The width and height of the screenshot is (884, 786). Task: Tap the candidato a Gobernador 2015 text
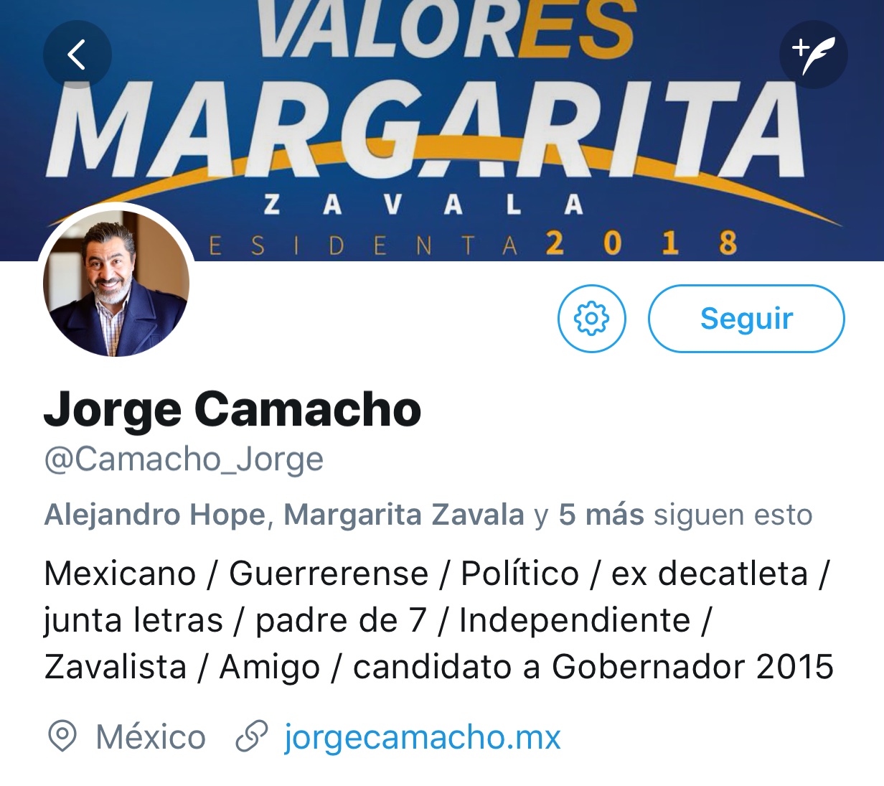pyautogui.click(x=593, y=667)
